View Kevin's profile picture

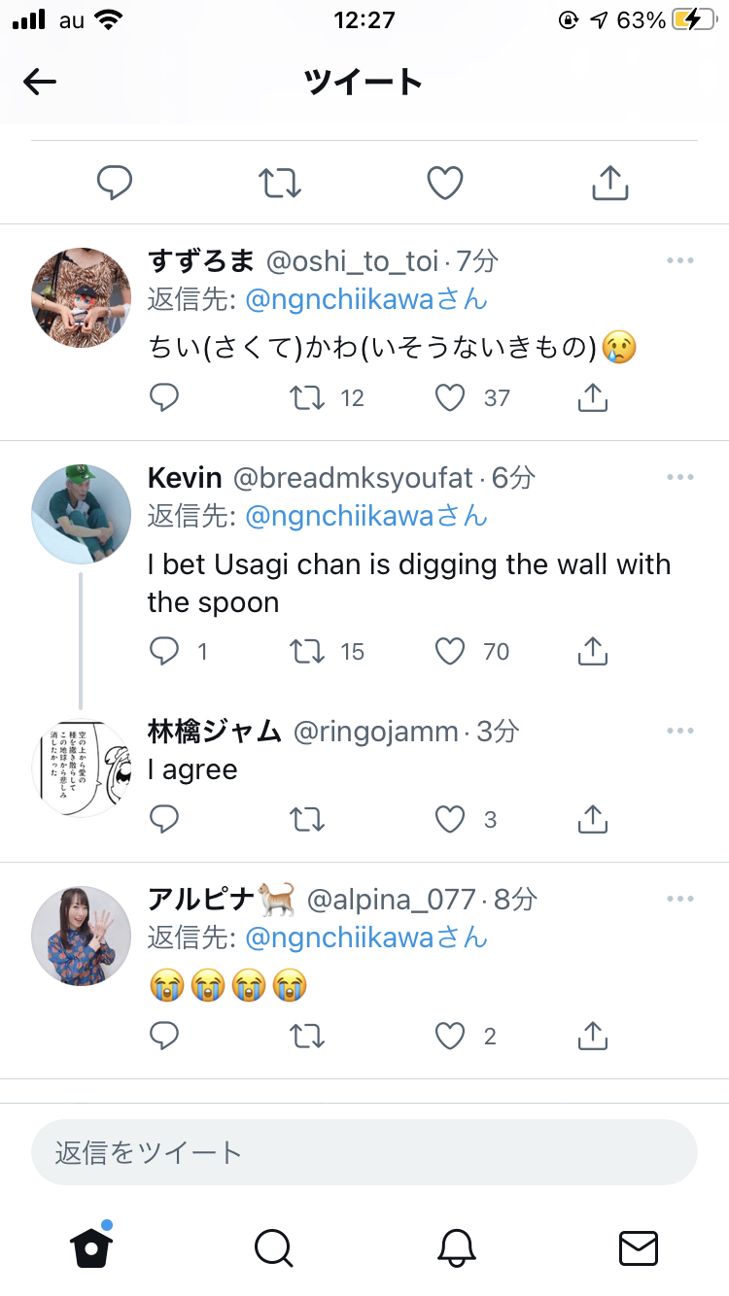(82, 513)
